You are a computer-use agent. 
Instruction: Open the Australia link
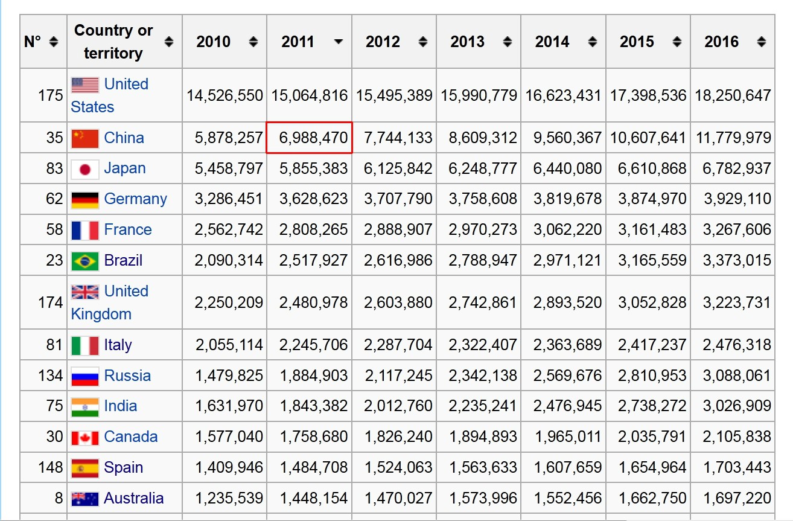pos(133,499)
